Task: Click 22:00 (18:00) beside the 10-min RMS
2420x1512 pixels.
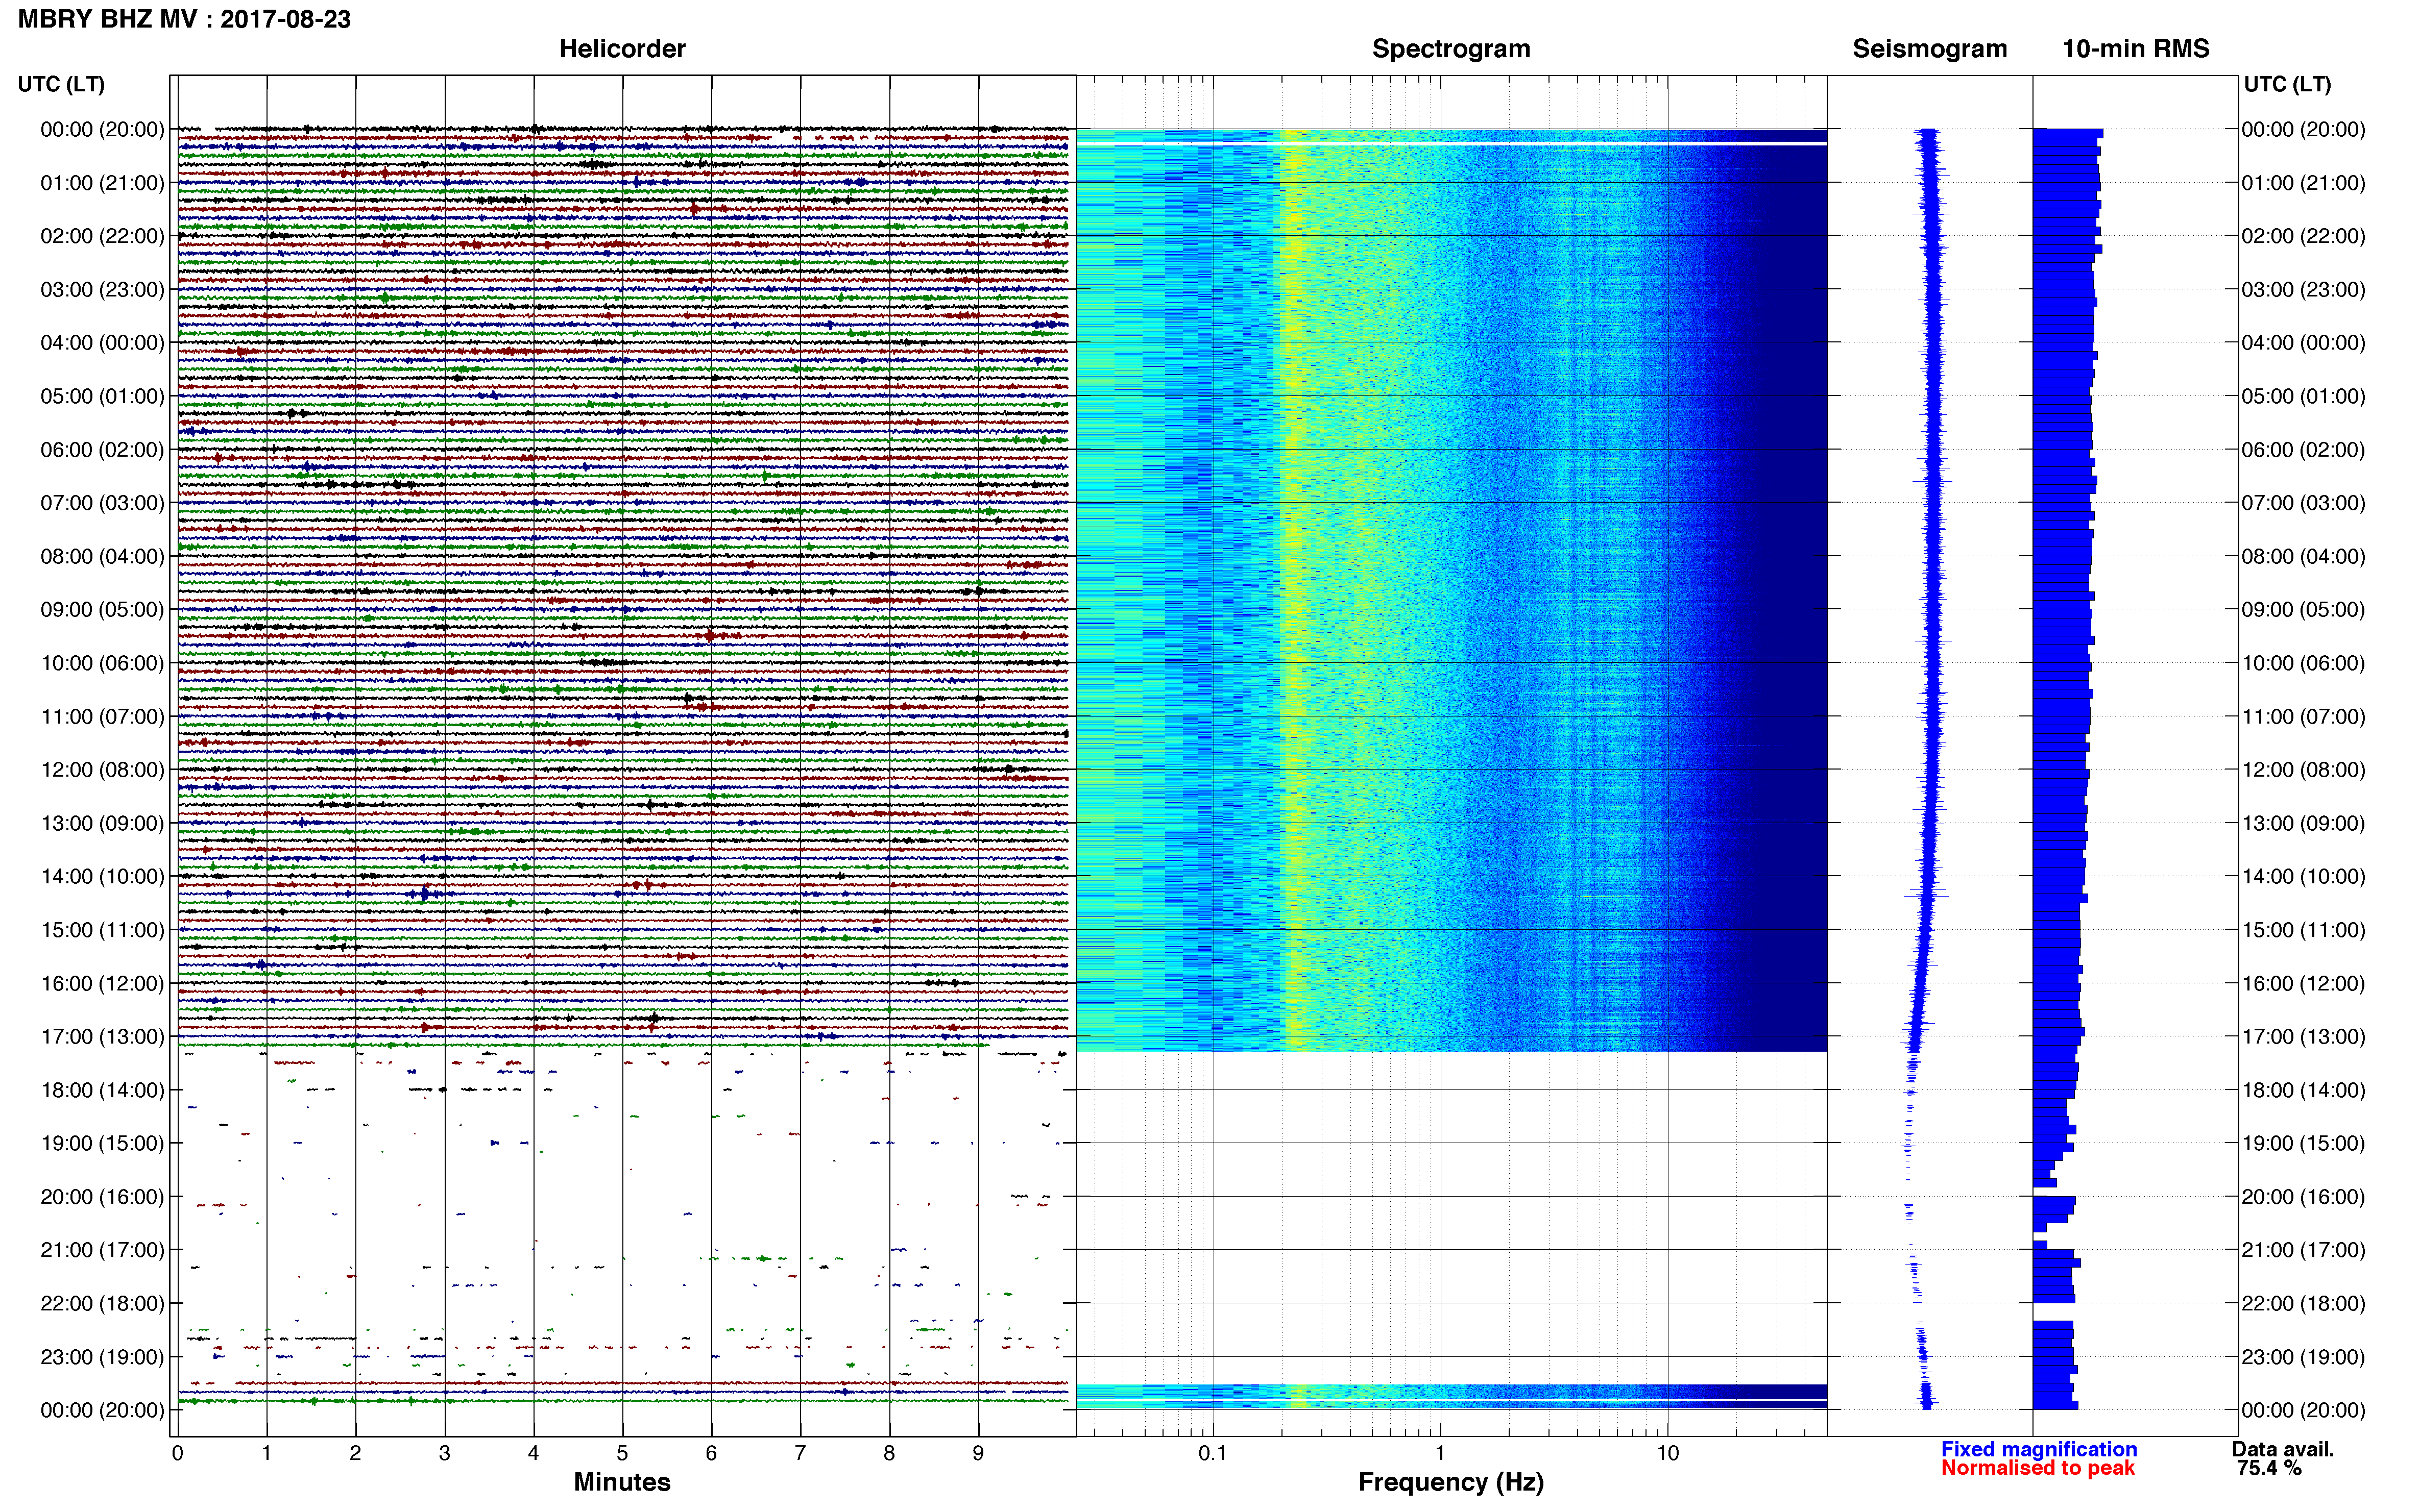Action: point(2303,1303)
